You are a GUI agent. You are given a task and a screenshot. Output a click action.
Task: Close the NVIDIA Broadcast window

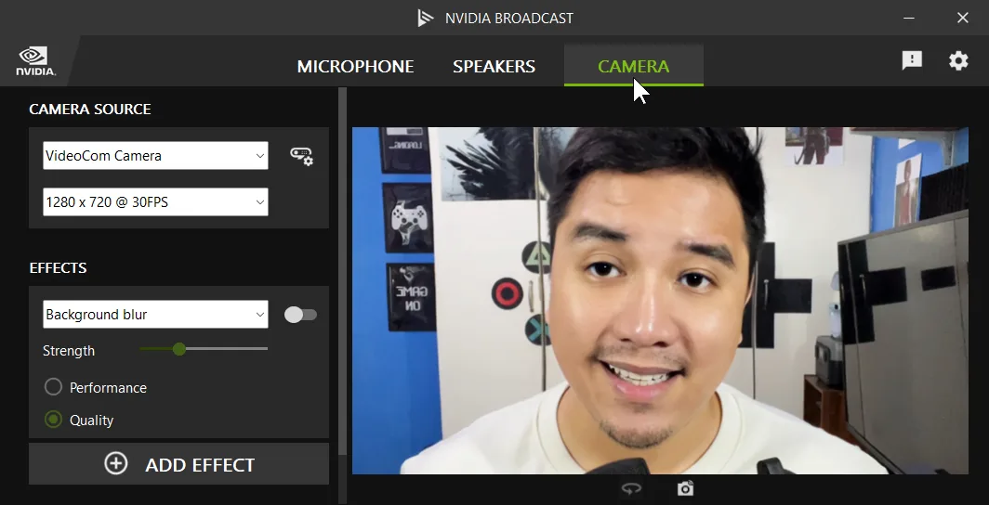pyautogui.click(x=963, y=18)
